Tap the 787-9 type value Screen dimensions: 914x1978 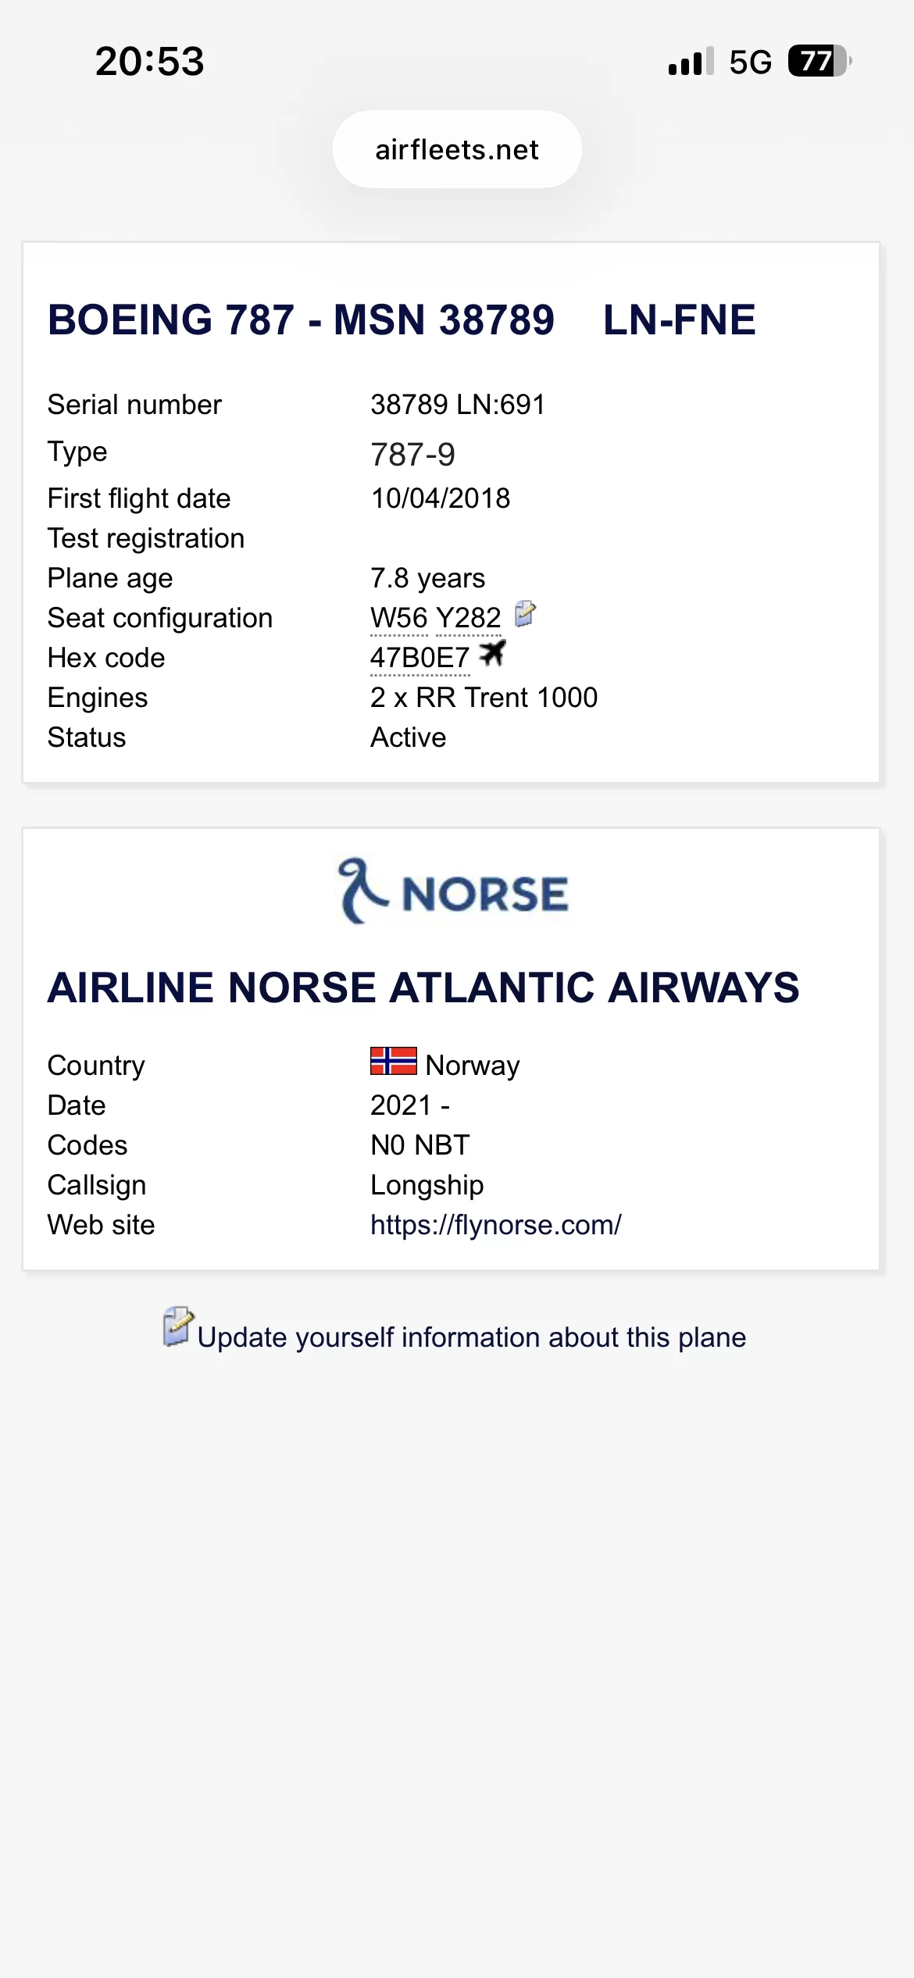coord(412,455)
